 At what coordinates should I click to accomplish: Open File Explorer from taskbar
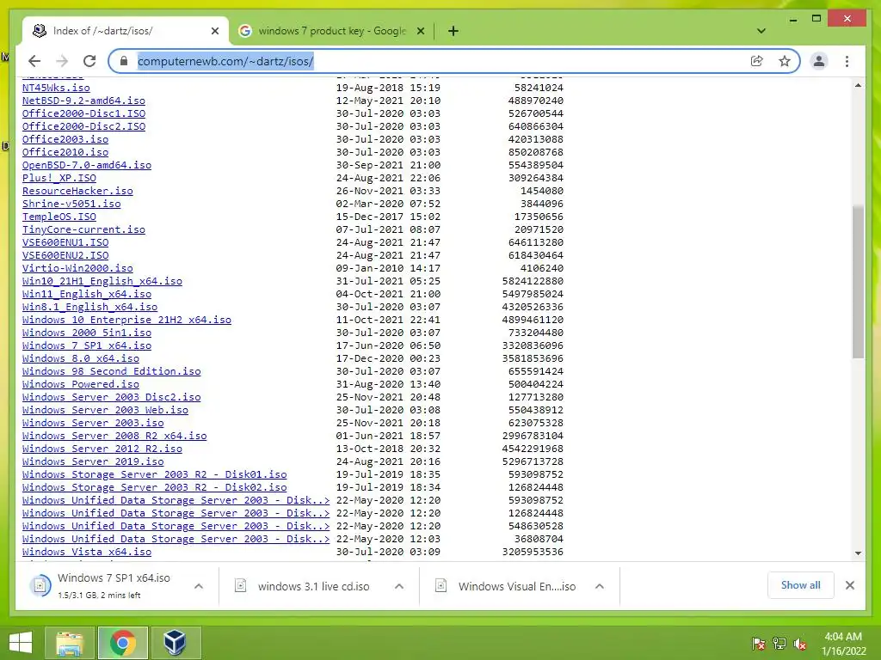69,643
